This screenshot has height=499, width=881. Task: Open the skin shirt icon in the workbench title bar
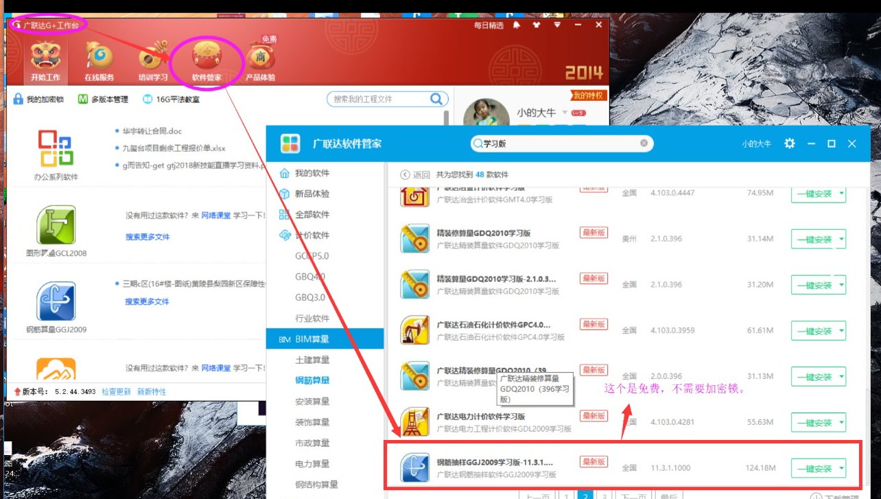(537, 25)
